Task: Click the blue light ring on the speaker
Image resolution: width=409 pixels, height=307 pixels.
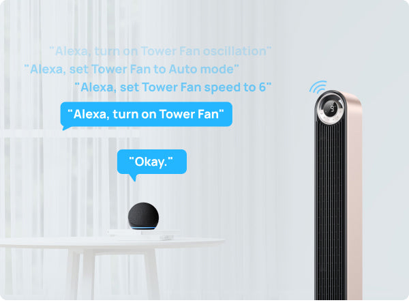Action: point(143,229)
